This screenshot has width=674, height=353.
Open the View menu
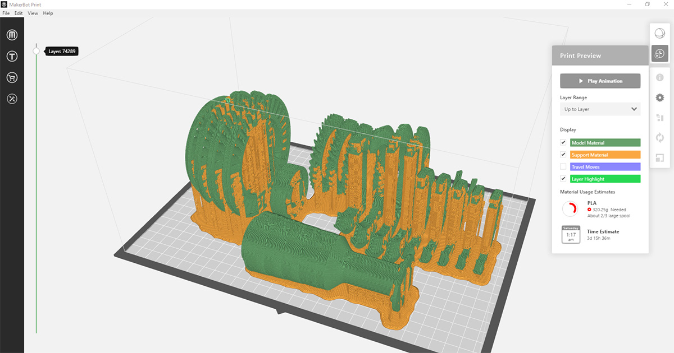(33, 13)
